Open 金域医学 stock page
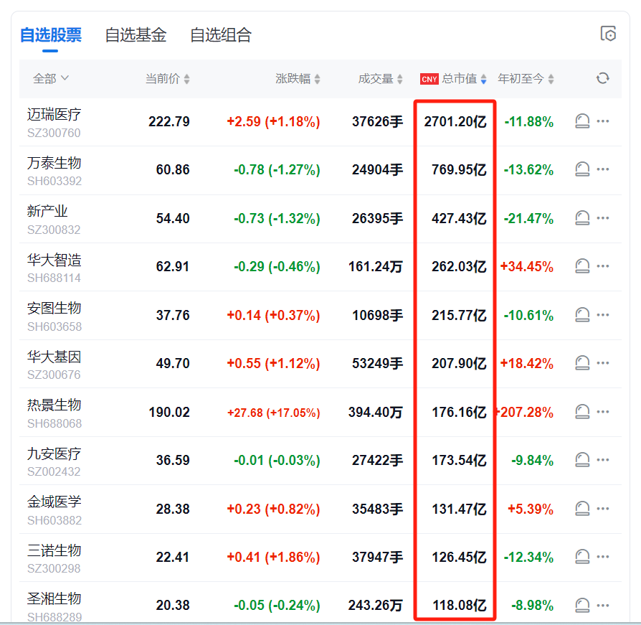 pyautogui.click(x=54, y=502)
